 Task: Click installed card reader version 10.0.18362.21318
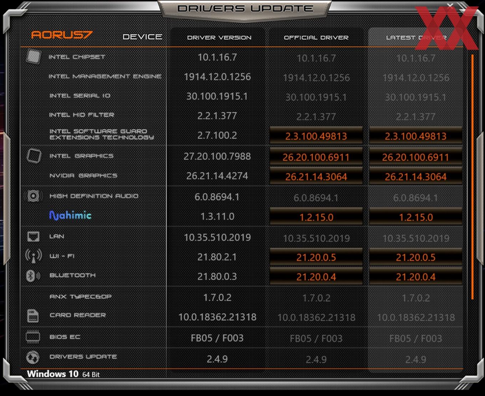pyautogui.click(x=217, y=317)
